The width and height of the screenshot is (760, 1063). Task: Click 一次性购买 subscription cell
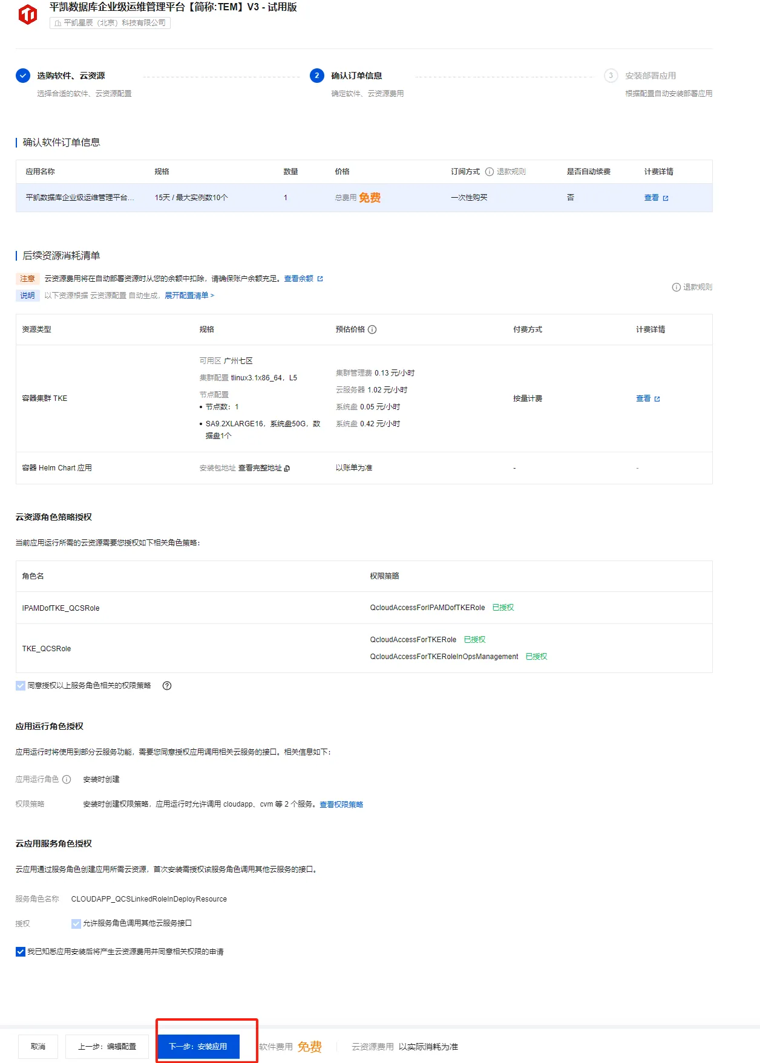(x=469, y=198)
